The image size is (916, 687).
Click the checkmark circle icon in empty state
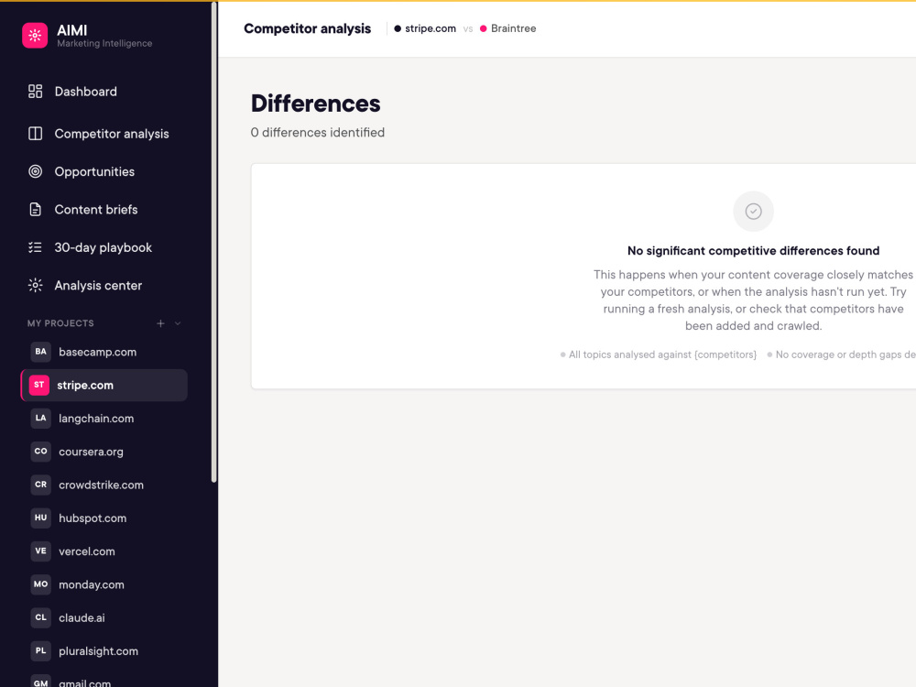point(754,212)
